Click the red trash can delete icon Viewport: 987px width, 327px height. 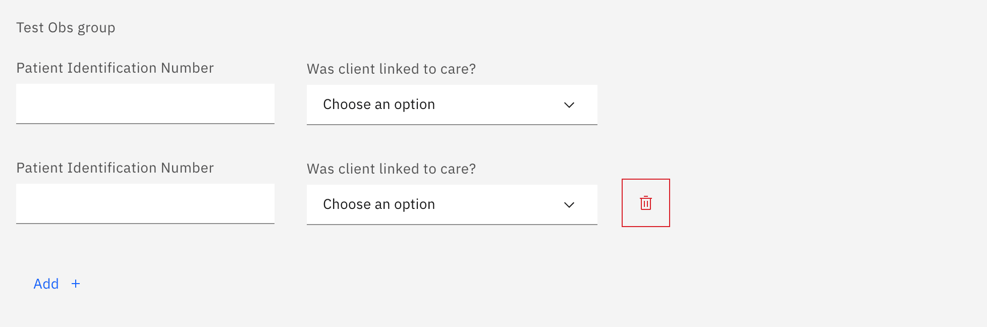646,203
